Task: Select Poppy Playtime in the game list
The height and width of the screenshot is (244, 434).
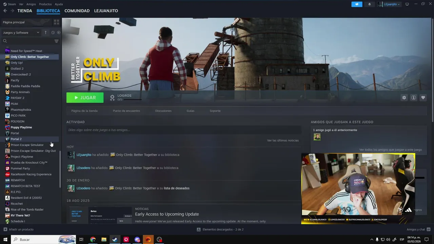Action: coord(21,127)
